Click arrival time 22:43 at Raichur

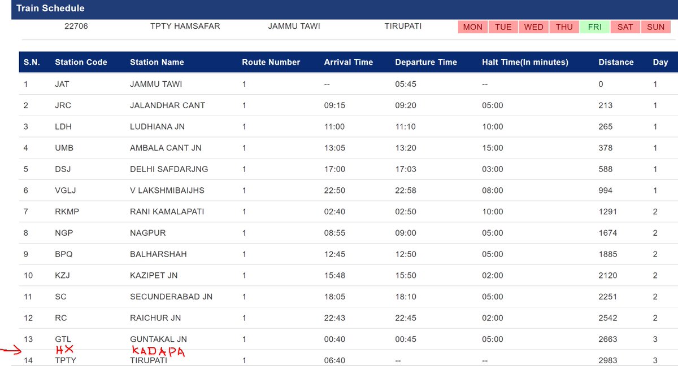(x=334, y=318)
